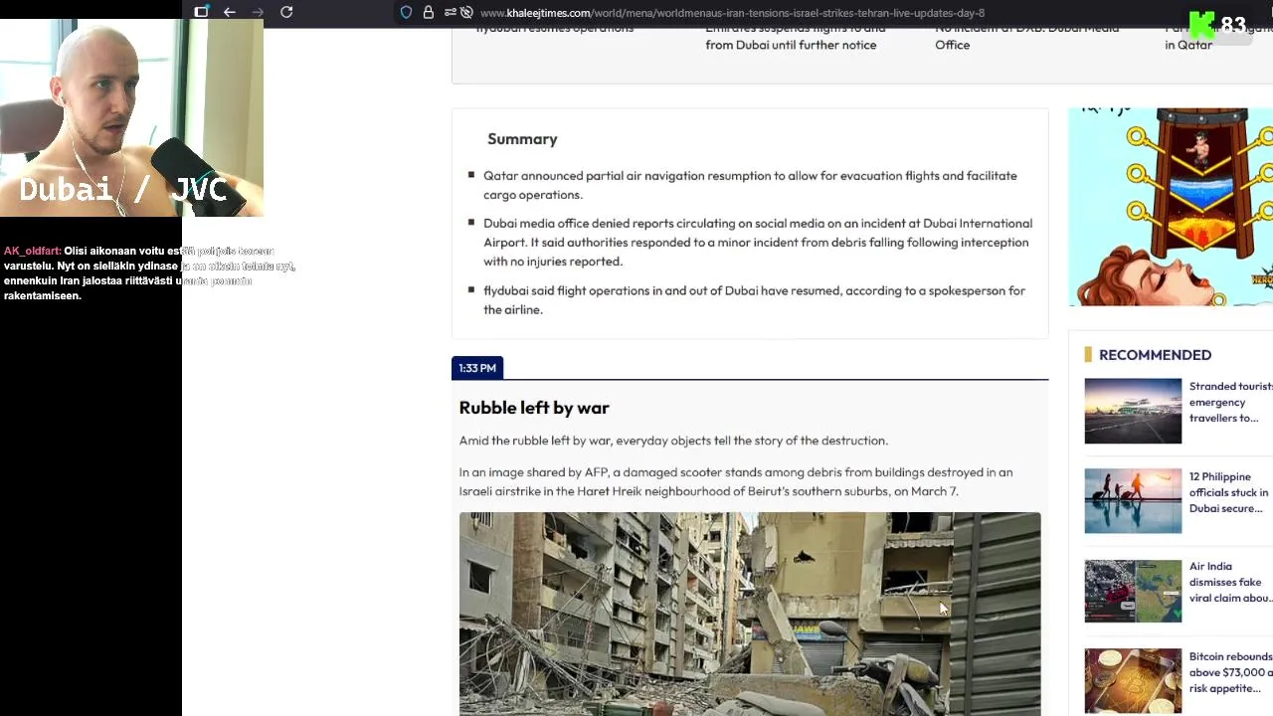Viewport: 1273px width, 716px height.
Task: Click the travellers silhouette thumbnail beside Philippine officials
Action: [x=1133, y=501]
